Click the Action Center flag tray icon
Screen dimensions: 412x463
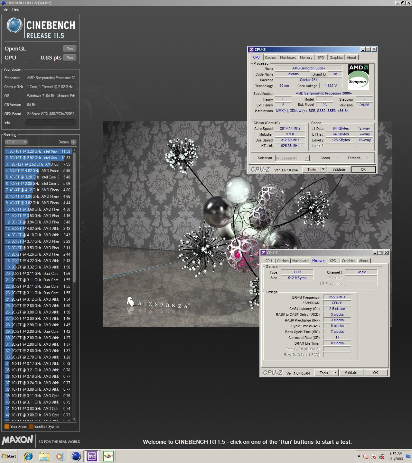point(374,456)
